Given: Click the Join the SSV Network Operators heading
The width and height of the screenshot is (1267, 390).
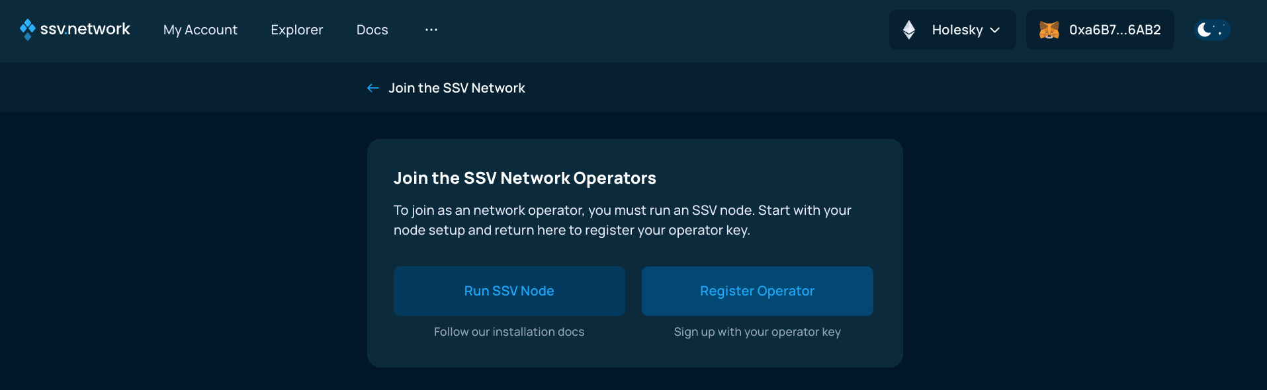Looking at the screenshot, I should click(525, 178).
